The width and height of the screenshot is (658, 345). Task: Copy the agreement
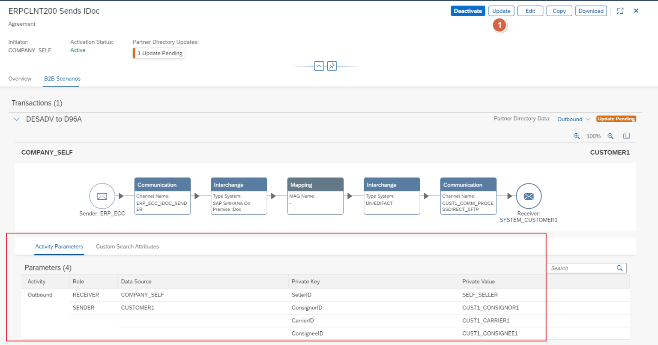(x=559, y=11)
